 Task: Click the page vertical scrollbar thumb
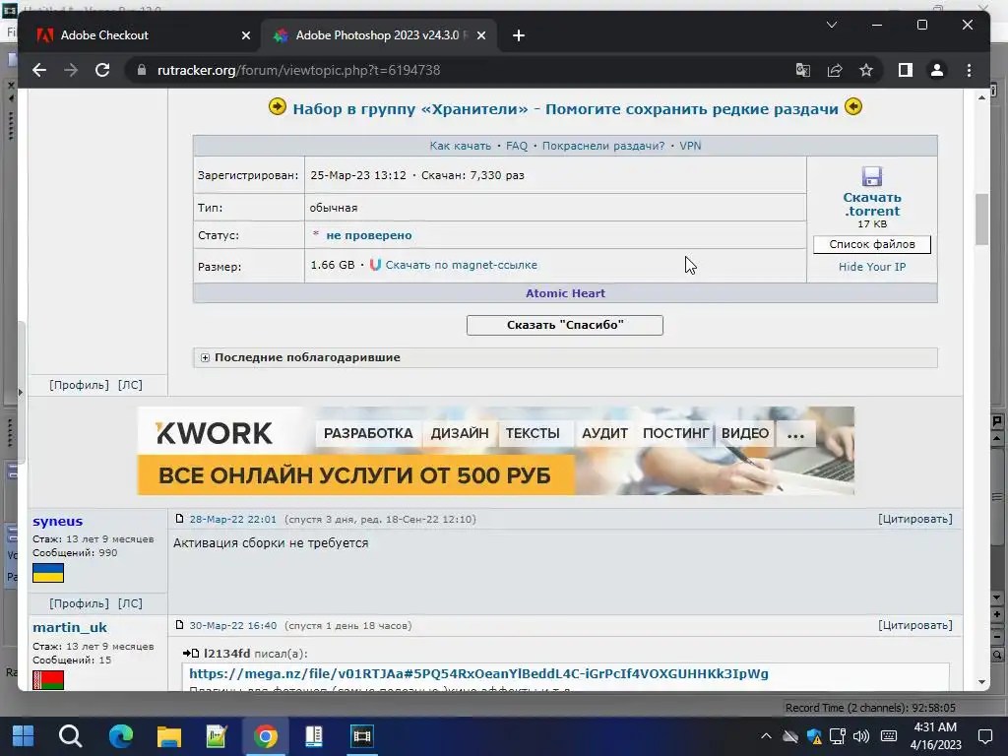click(981, 219)
